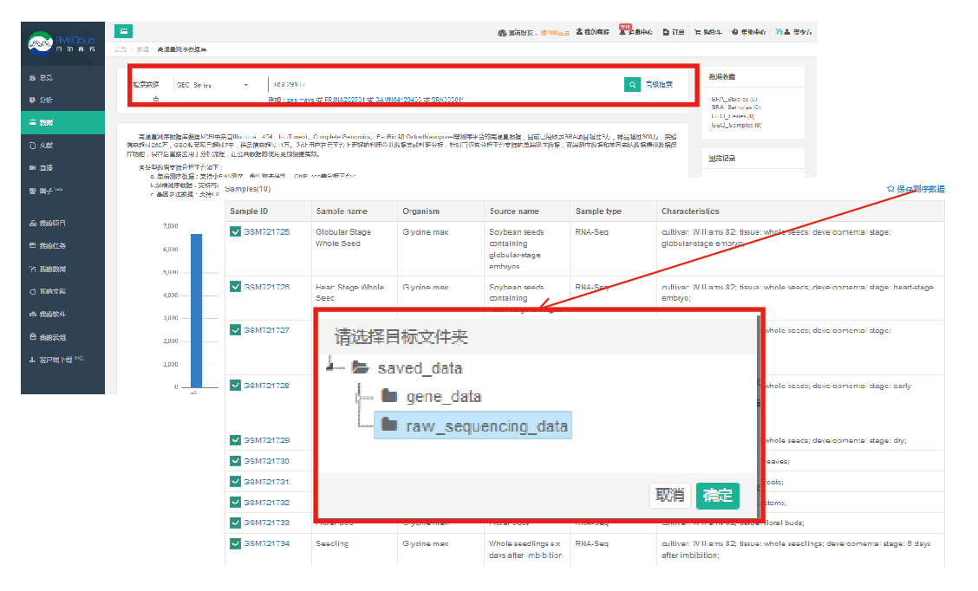Click the confirm button in folder dialog

pos(717,495)
